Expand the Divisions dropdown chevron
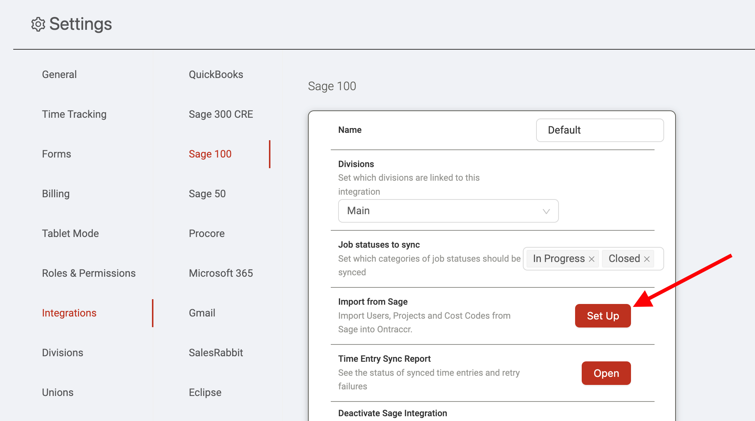 [x=546, y=211]
